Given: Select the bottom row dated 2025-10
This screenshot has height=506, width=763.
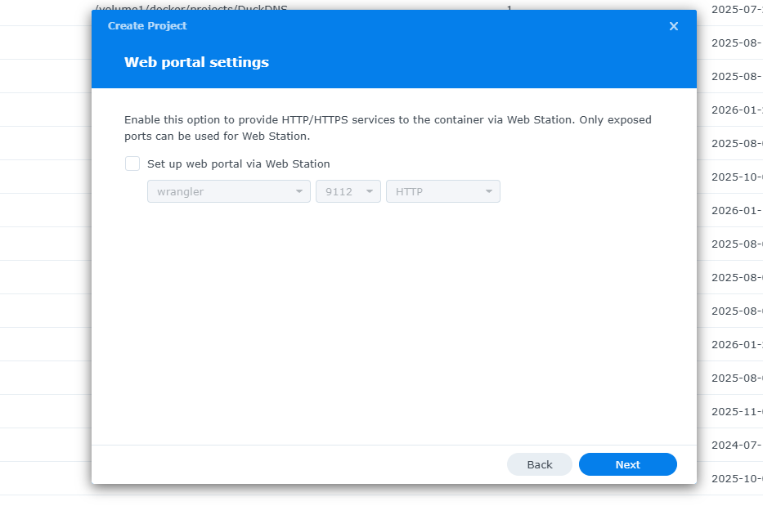Looking at the screenshot, I should click(736, 478).
